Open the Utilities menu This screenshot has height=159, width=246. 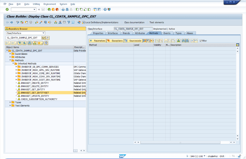[x=36, y=4]
